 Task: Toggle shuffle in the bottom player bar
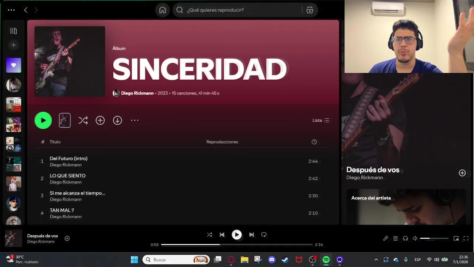[x=209, y=235]
